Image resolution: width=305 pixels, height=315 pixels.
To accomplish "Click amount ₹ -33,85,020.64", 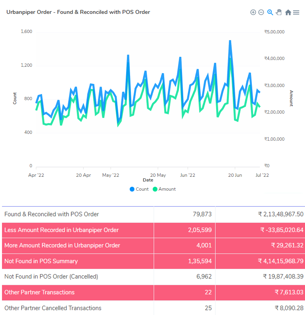I will click(282, 230).
